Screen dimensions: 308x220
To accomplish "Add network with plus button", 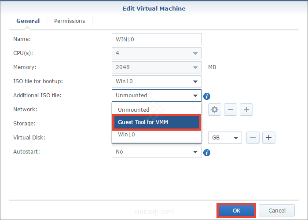I will (x=246, y=110).
